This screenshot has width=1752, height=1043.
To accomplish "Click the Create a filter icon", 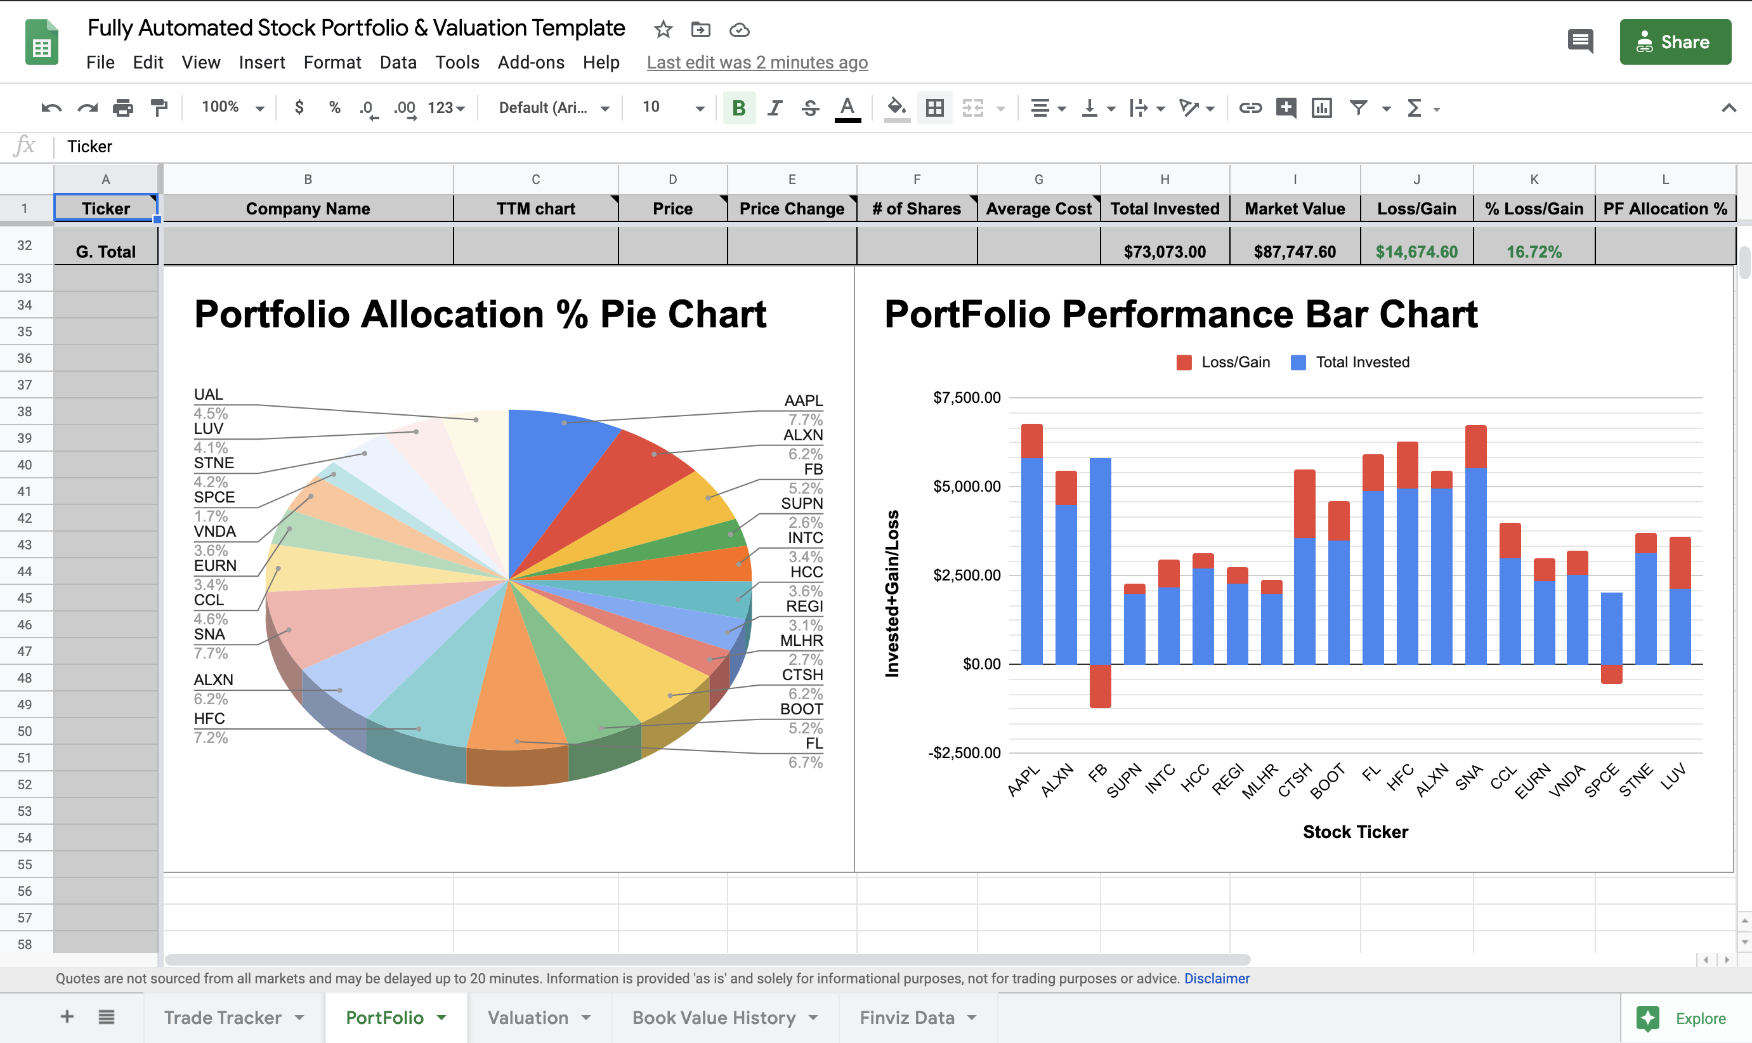I will pyautogui.click(x=1359, y=107).
